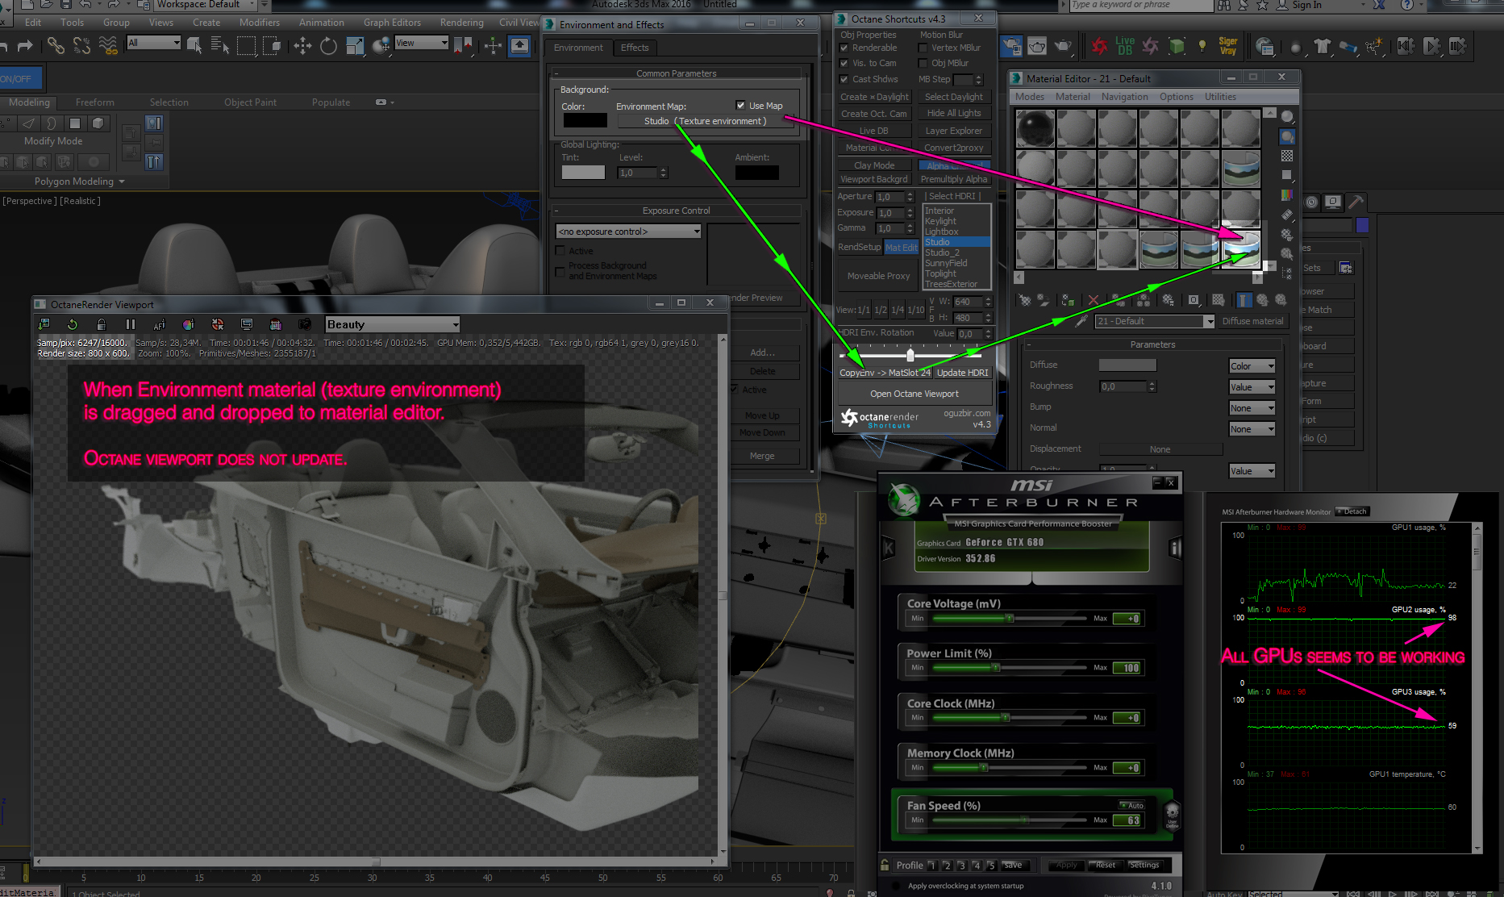Image resolution: width=1504 pixels, height=897 pixels.
Task: Open Select by Name list tool
Action: pyautogui.click(x=220, y=46)
